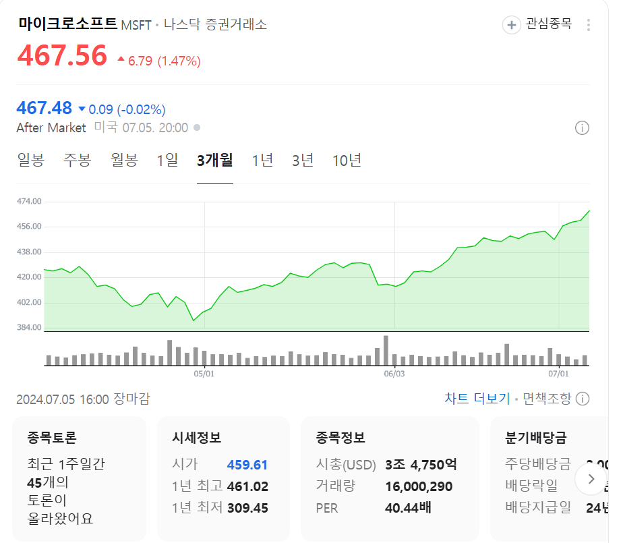This screenshot has height=543, width=623.
Task: Switch to 월봉 chart tab
Action: (x=124, y=160)
